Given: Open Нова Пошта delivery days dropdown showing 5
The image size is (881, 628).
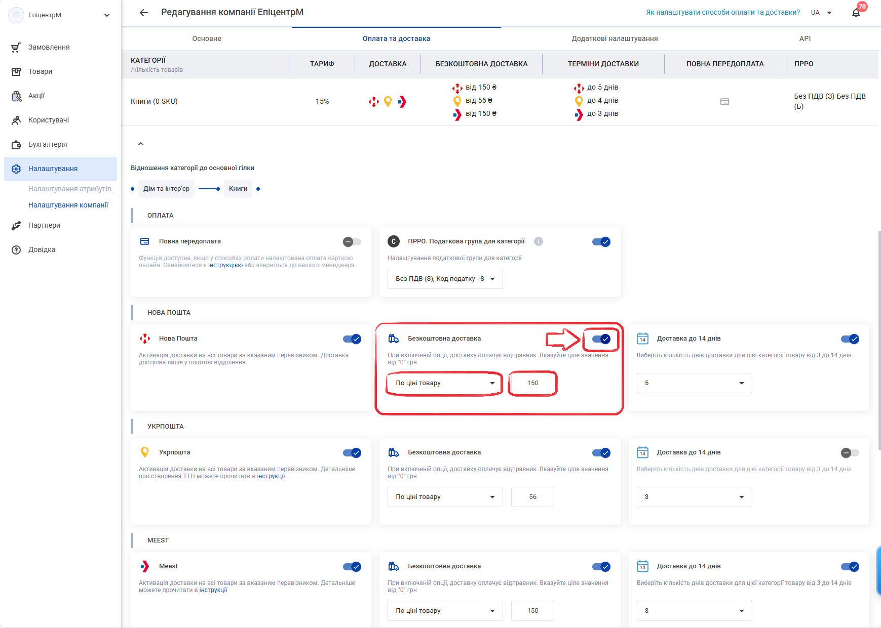Looking at the screenshot, I should [694, 383].
